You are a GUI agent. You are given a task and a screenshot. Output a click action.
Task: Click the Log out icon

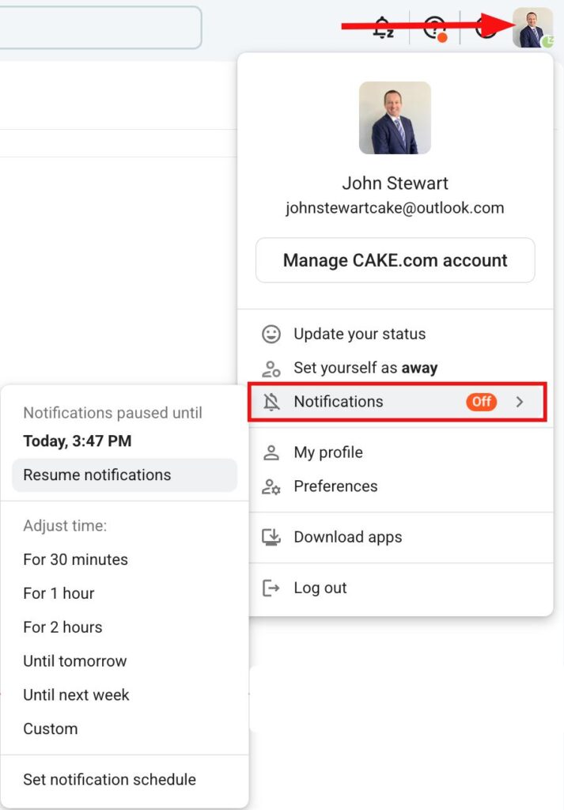(271, 588)
